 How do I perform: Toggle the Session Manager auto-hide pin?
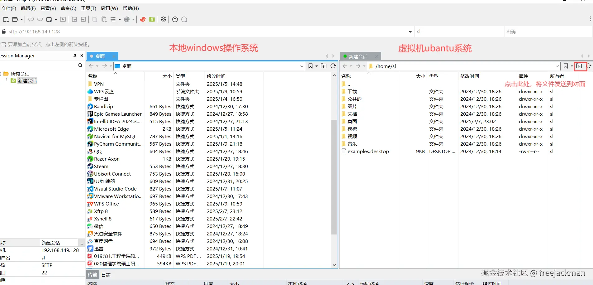(75, 56)
